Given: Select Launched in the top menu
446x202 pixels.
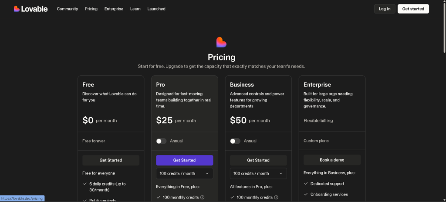Looking at the screenshot, I should 156,9.
